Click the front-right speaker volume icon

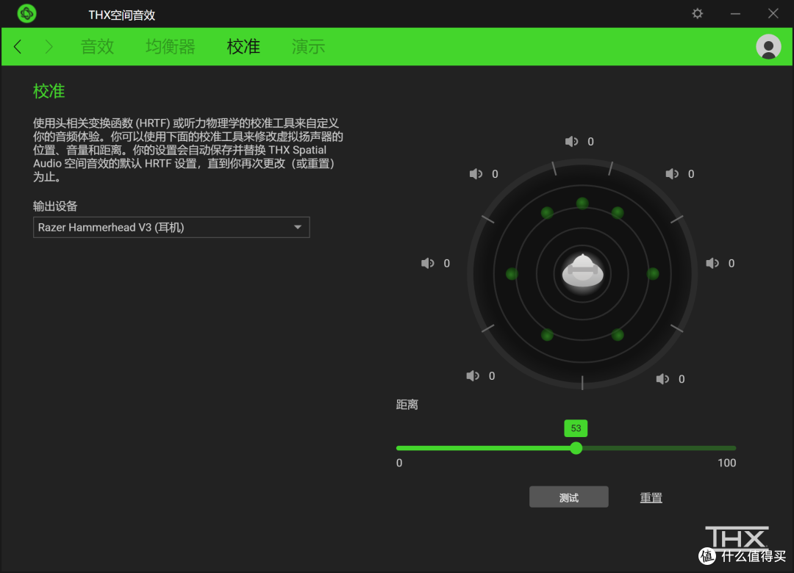[x=671, y=174]
